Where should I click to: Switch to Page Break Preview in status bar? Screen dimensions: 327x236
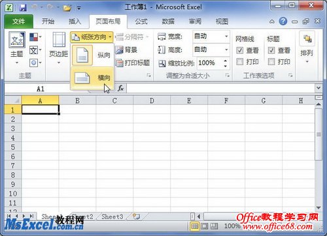(214, 226)
